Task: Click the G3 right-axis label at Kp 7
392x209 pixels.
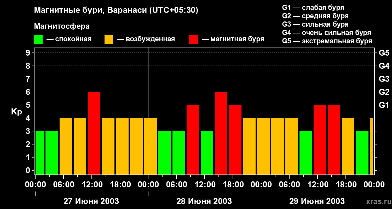Action: pyautogui.click(x=384, y=79)
